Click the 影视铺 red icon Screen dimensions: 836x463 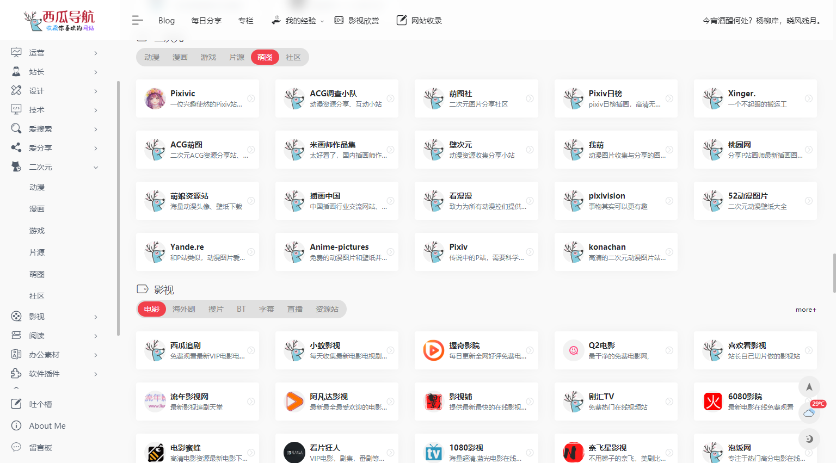(434, 402)
